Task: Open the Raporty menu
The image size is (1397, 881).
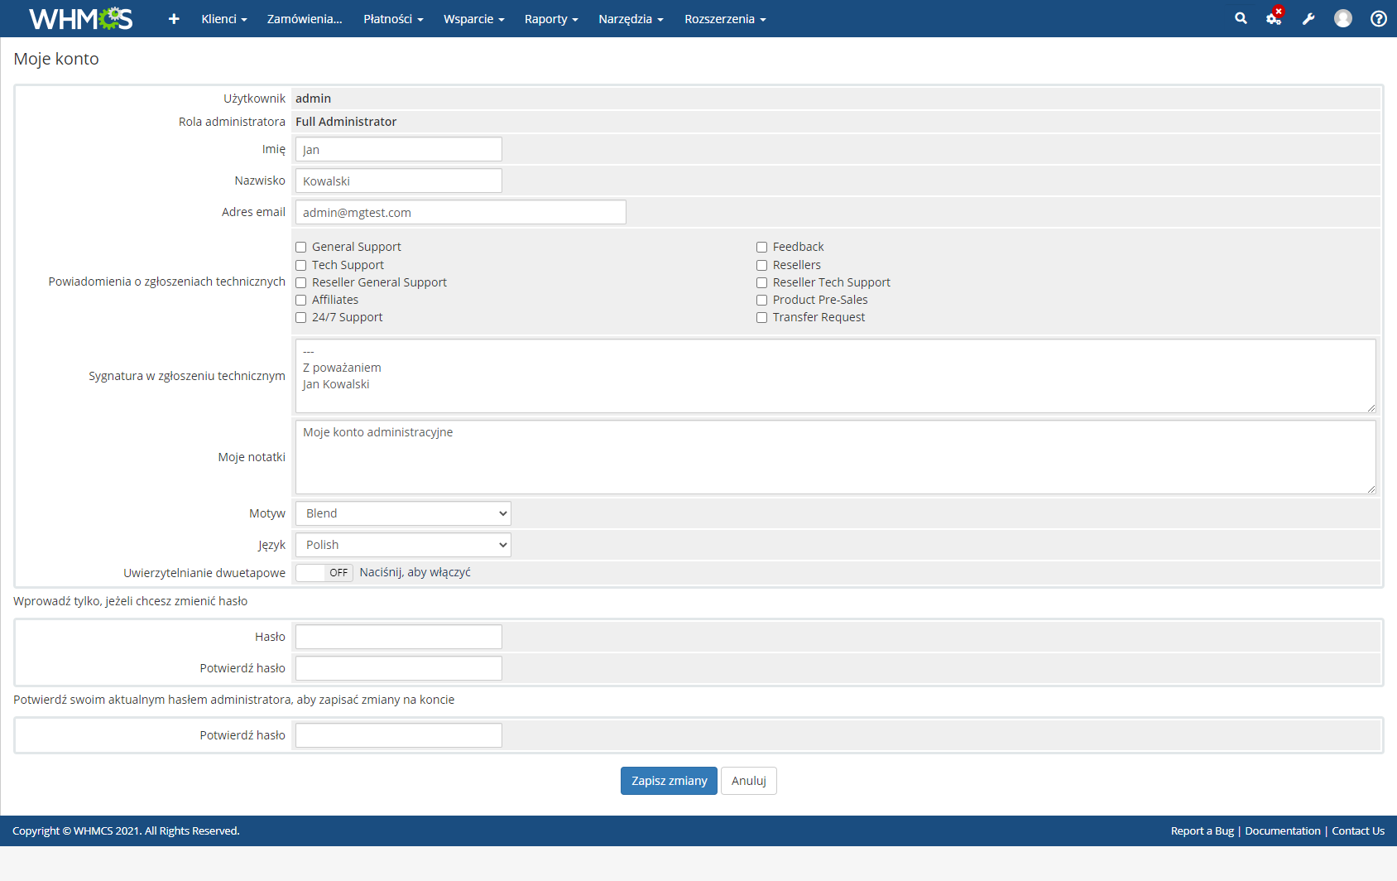Action: [x=550, y=18]
